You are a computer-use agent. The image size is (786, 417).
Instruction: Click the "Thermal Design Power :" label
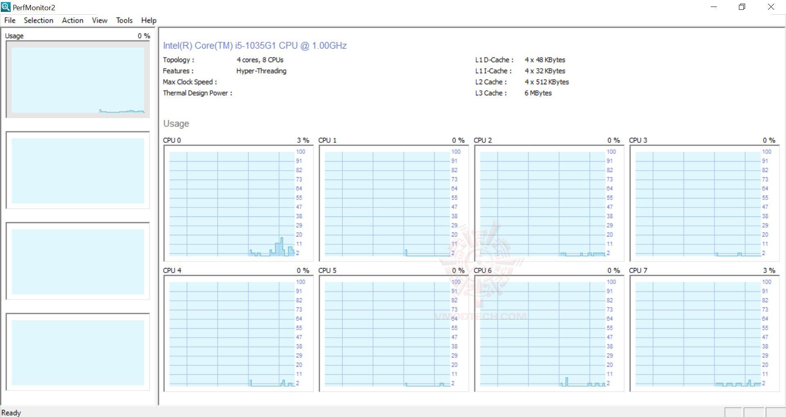pyautogui.click(x=197, y=93)
